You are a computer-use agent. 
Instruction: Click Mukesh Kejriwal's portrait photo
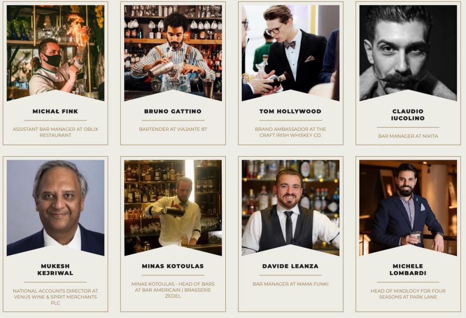(x=55, y=207)
